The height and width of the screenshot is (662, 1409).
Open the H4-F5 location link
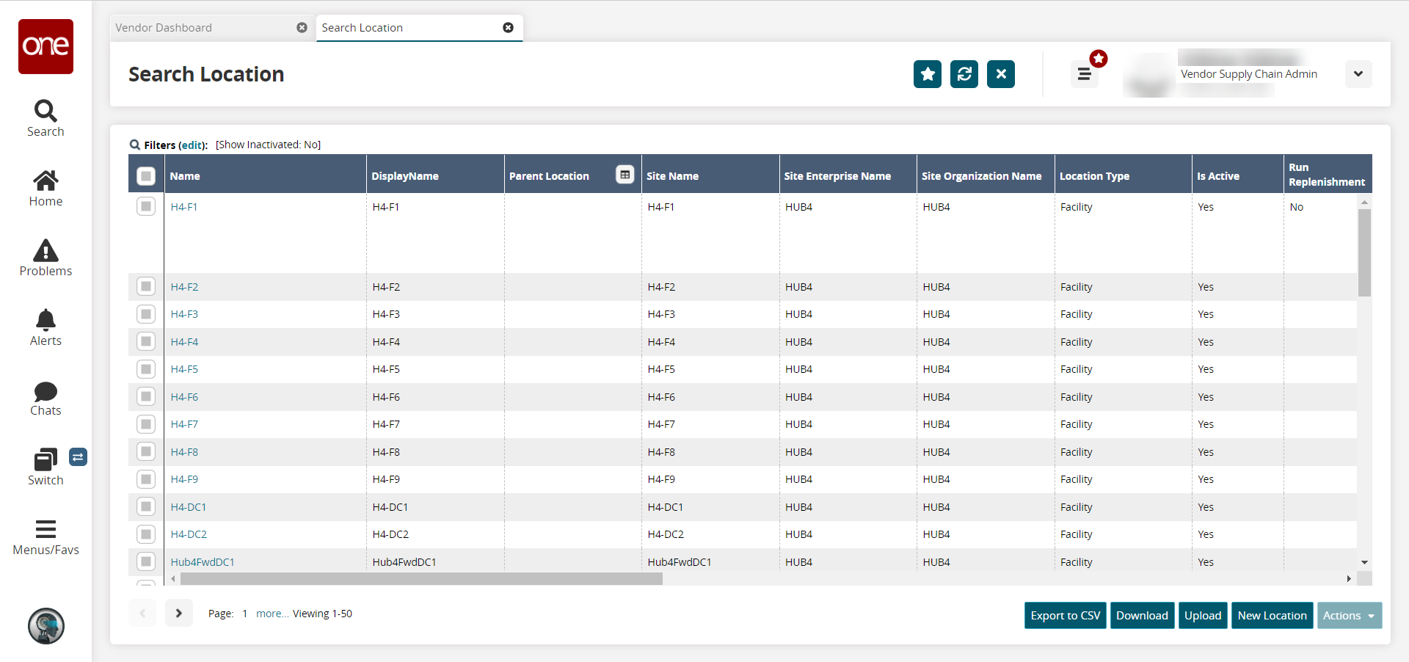[x=184, y=369]
